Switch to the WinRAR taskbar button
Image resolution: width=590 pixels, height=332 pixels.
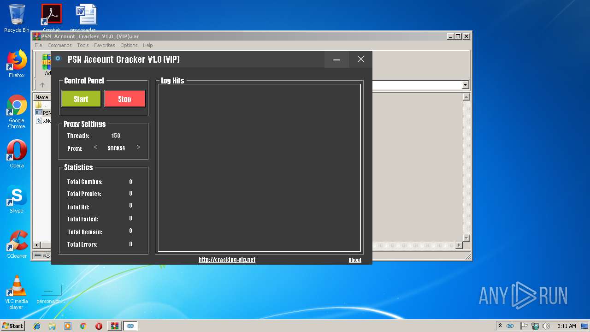[x=114, y=326]
